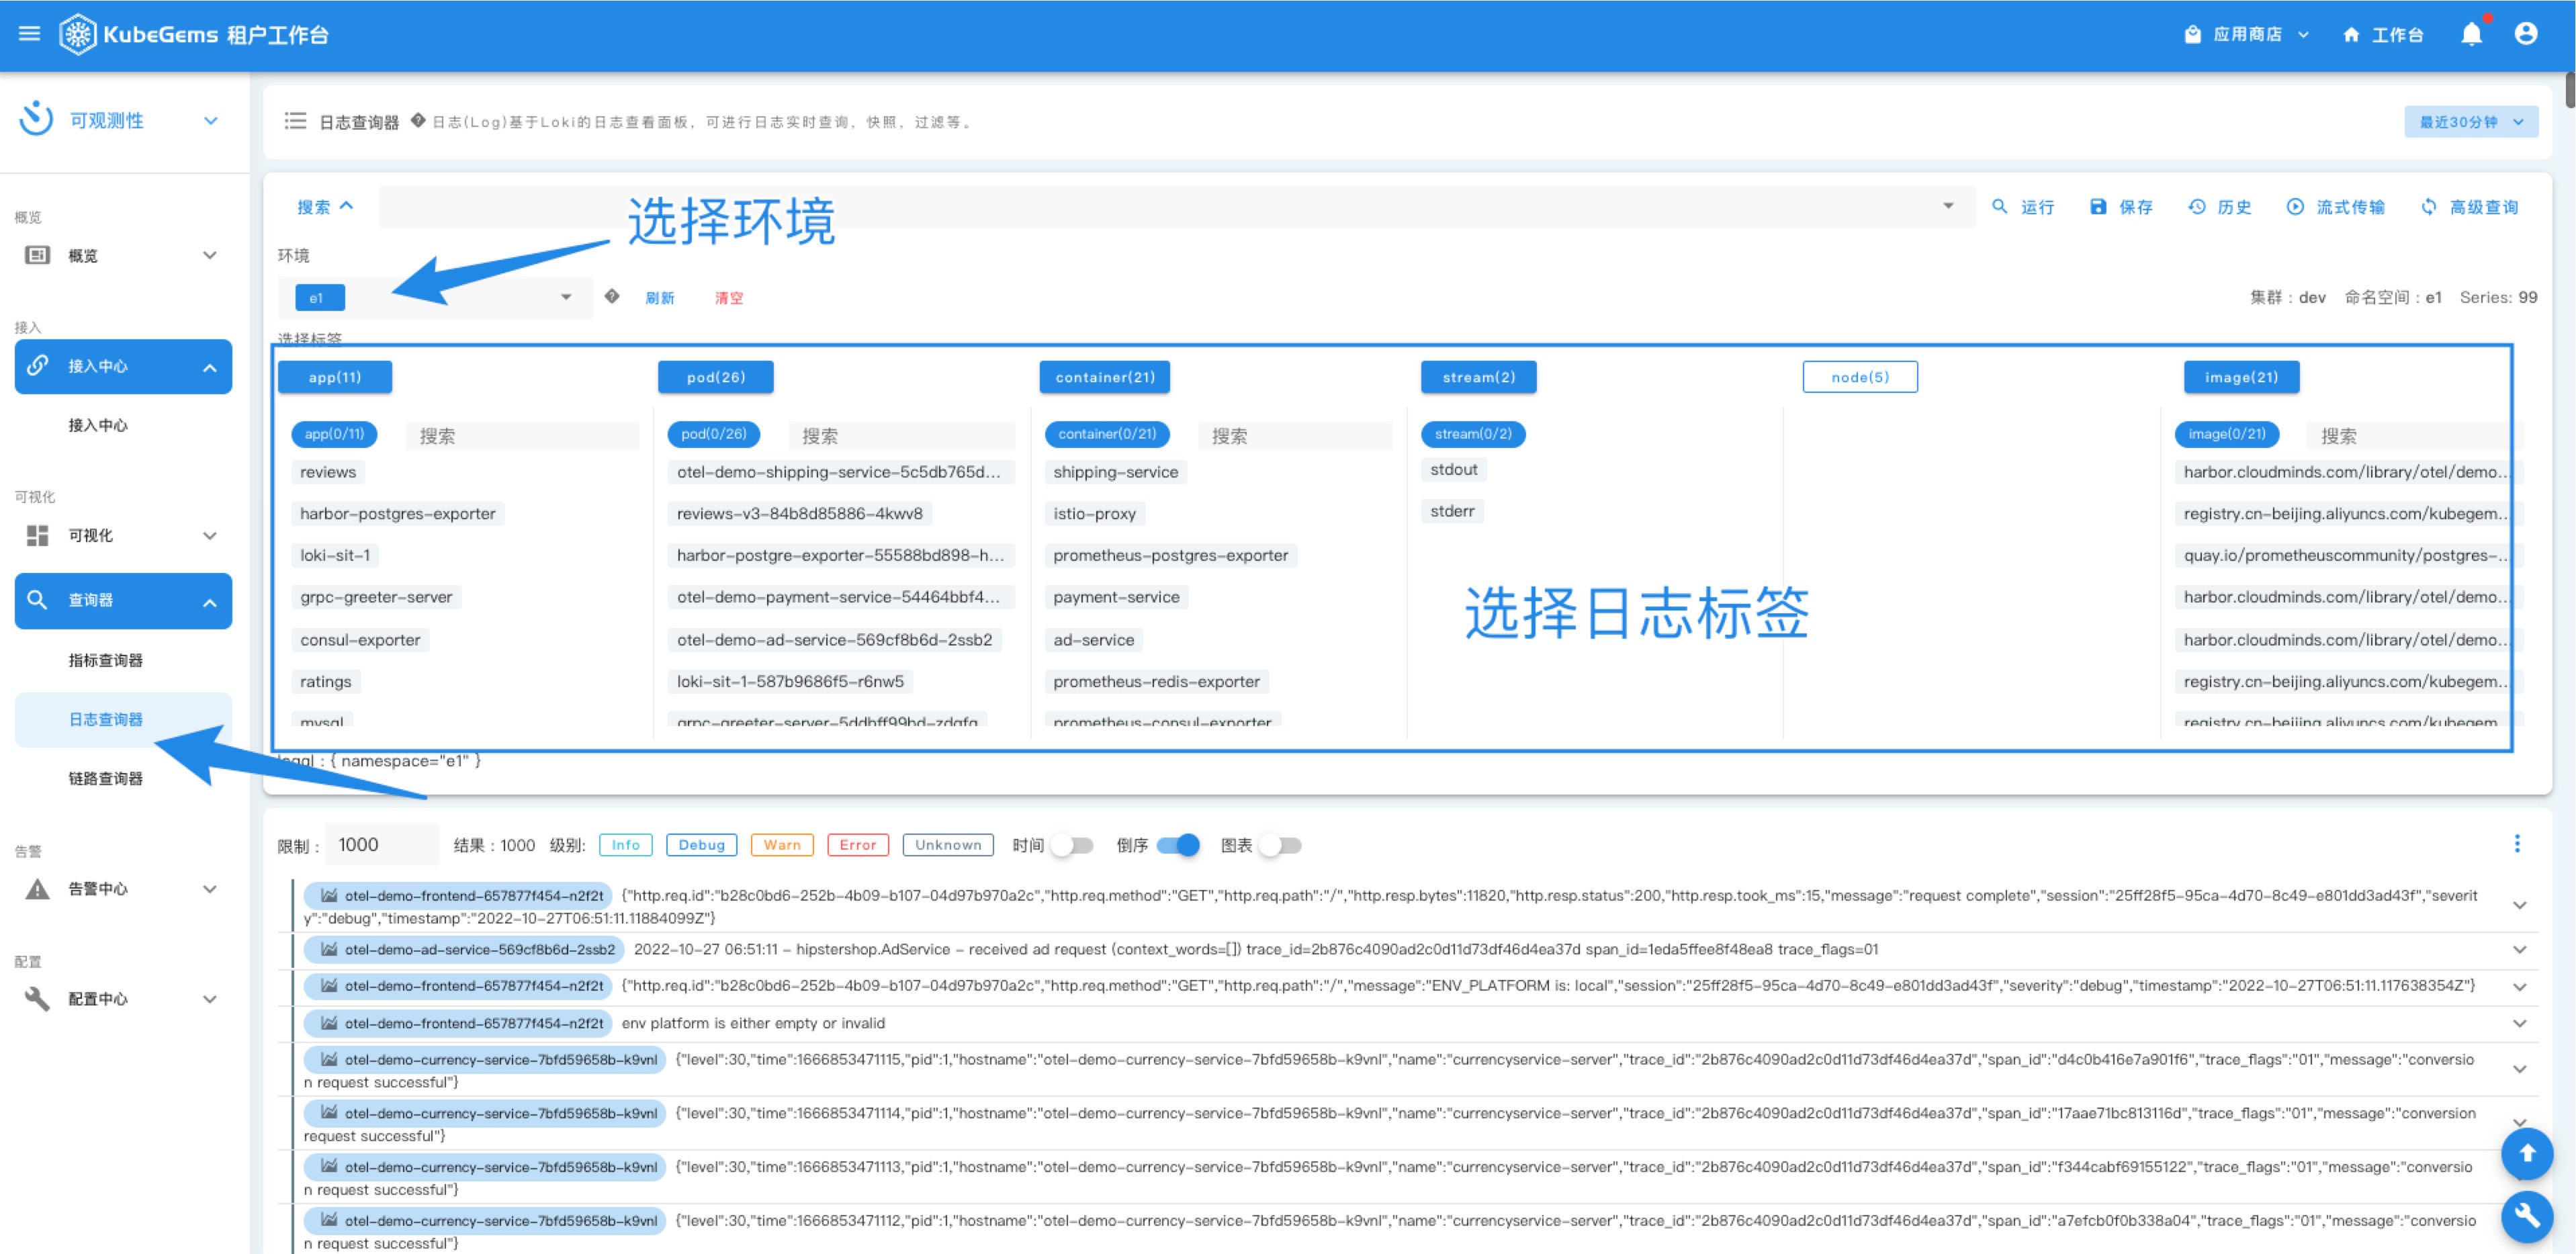Image resolution: width=2576 pixels, height=1254 pixels.
Task: Enable the 时间 timestamp toggle
Action: coord(1072,845)
